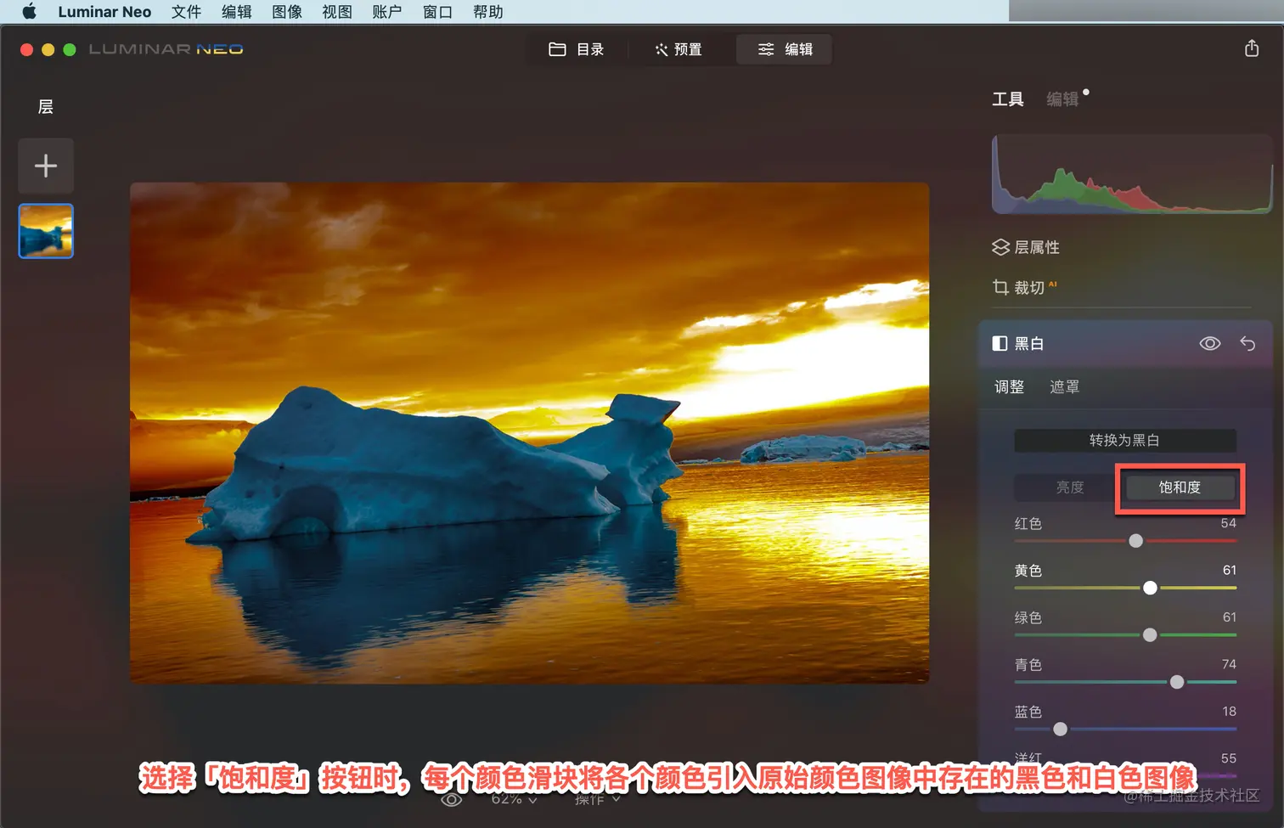Click the 绿色 label text
Viewport: 1284px width, 828px height.
(x=1028, y=618)
